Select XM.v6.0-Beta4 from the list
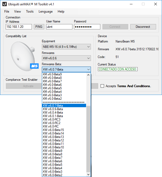Screen dimensions: 162x177 point(64,92)
